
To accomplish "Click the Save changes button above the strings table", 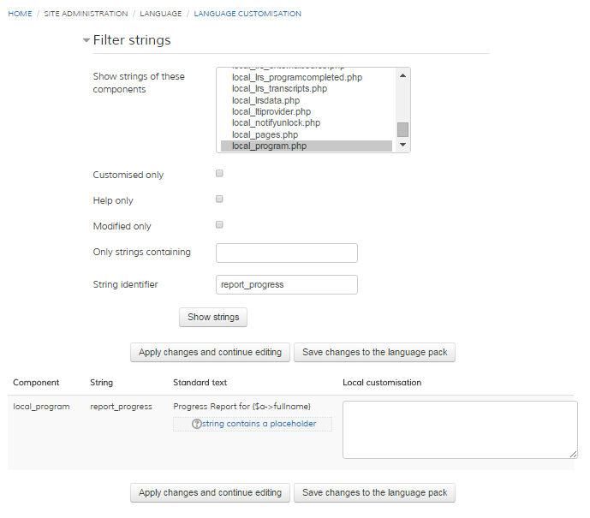I will 374,352.
